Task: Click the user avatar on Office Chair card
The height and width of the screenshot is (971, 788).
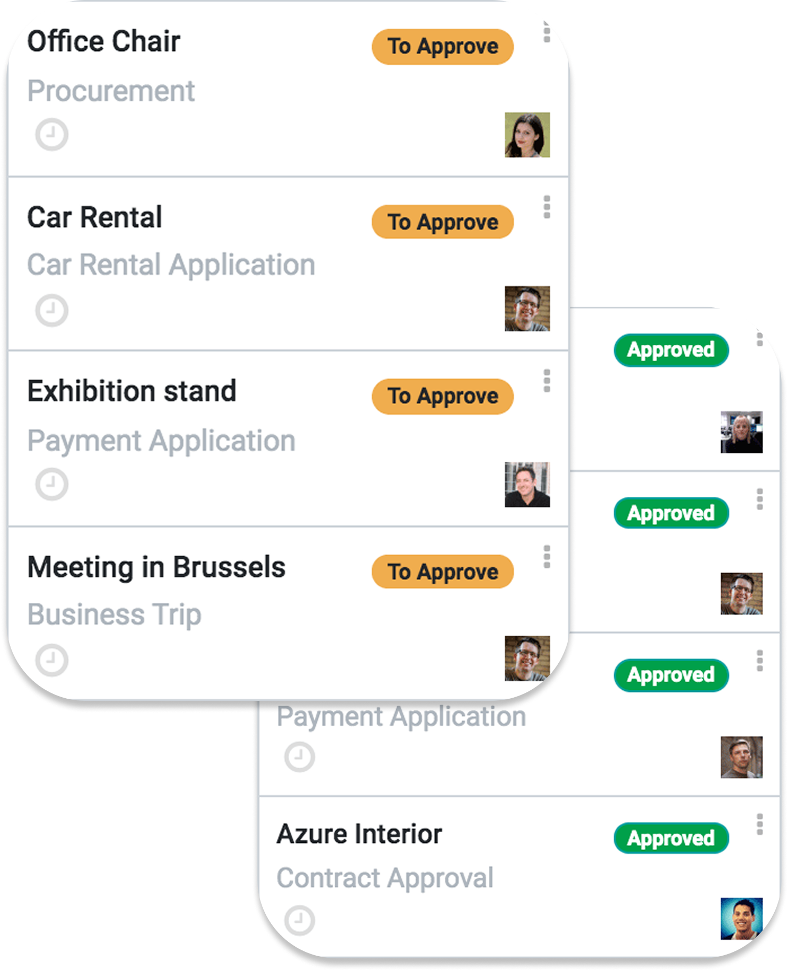Action: [x=527, y=135]
